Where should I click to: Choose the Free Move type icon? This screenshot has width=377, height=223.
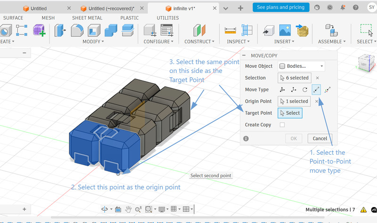click(x=283, y=89)
